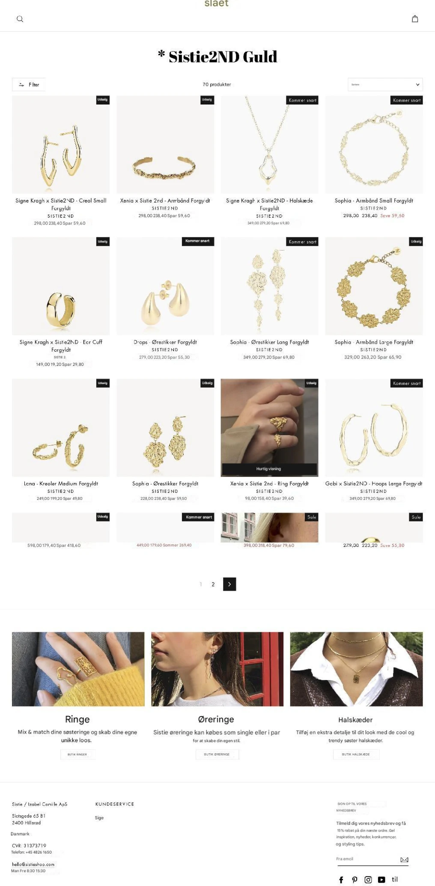Focus the newsletter email field

(368, 859)
